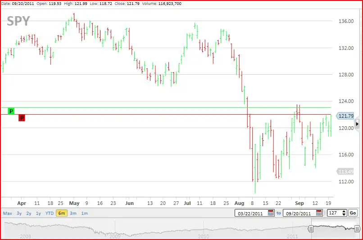363x240 pixels.
Task: Select the 3y time range
Action: coord(19,213)
